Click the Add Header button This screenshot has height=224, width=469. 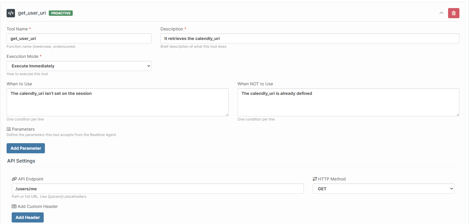point(28,217)
